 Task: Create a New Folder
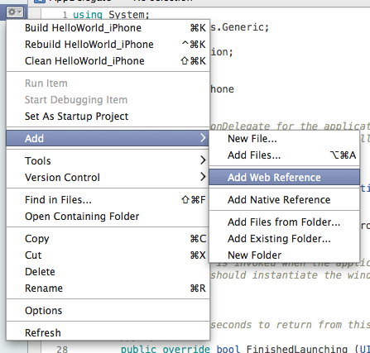285,255
